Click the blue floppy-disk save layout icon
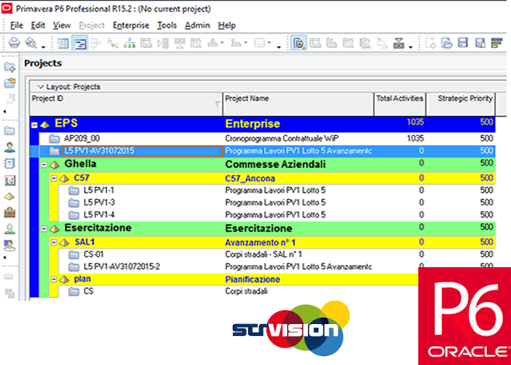Screen dimensions: 511x365 pos(463,42)
